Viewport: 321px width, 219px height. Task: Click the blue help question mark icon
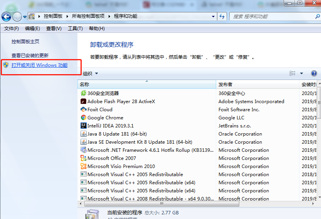pyautogui.click(x=314, y=73)
